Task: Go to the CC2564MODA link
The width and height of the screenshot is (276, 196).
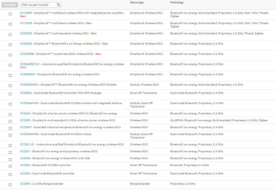Action: 29,103
